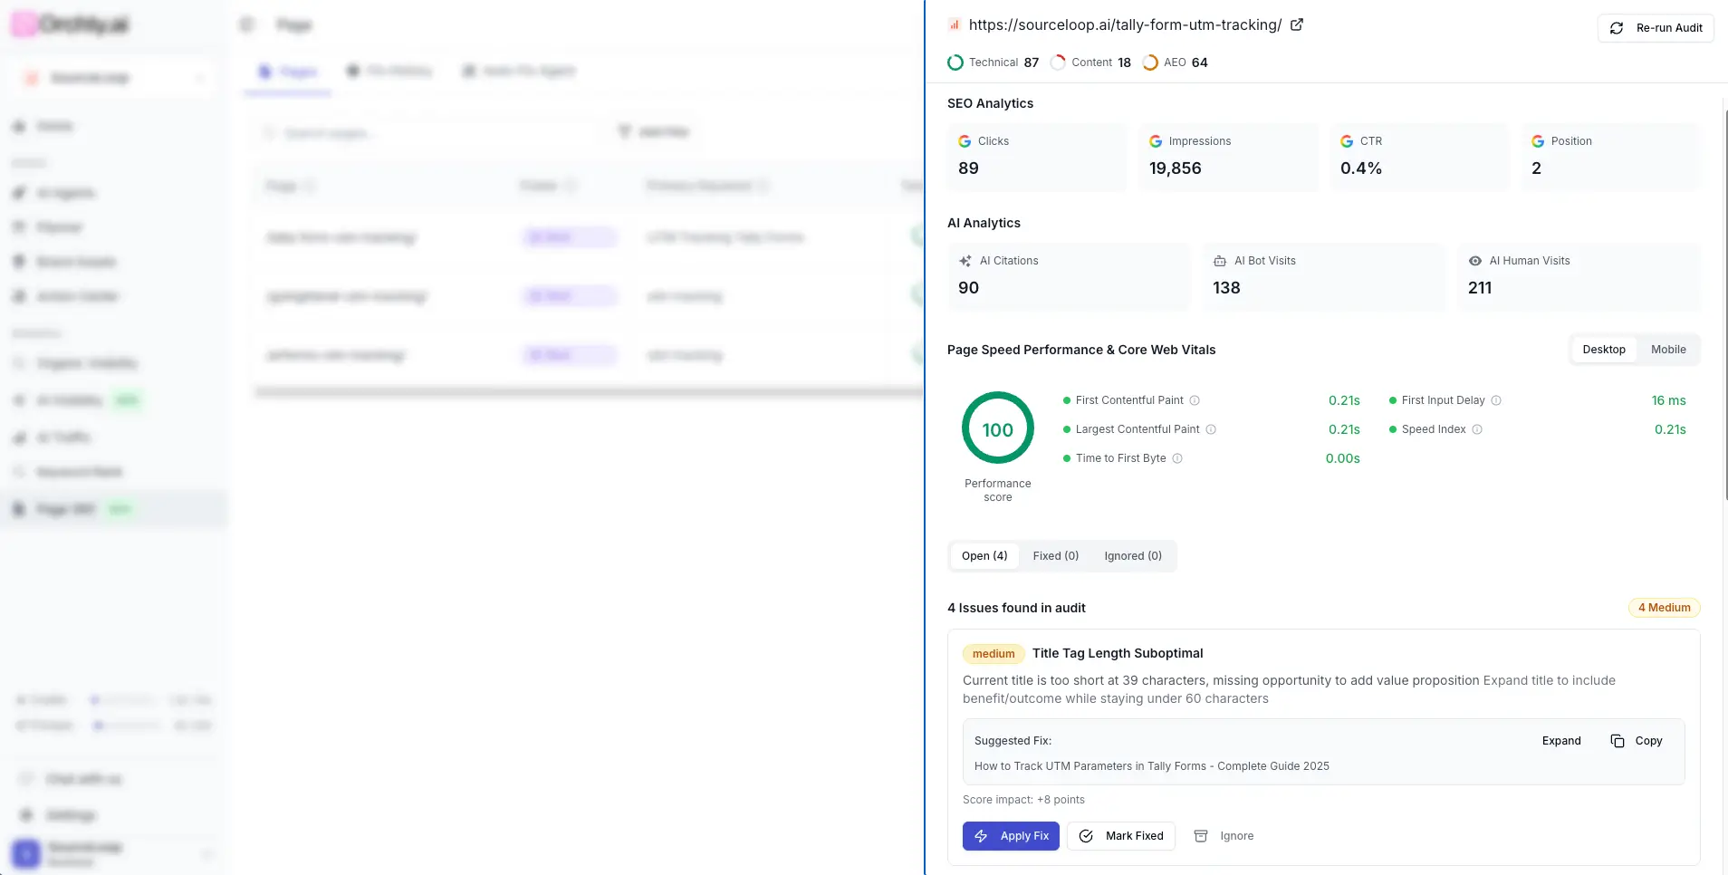Open the First Contentful Paint info tooltip

click(1195, 399)
